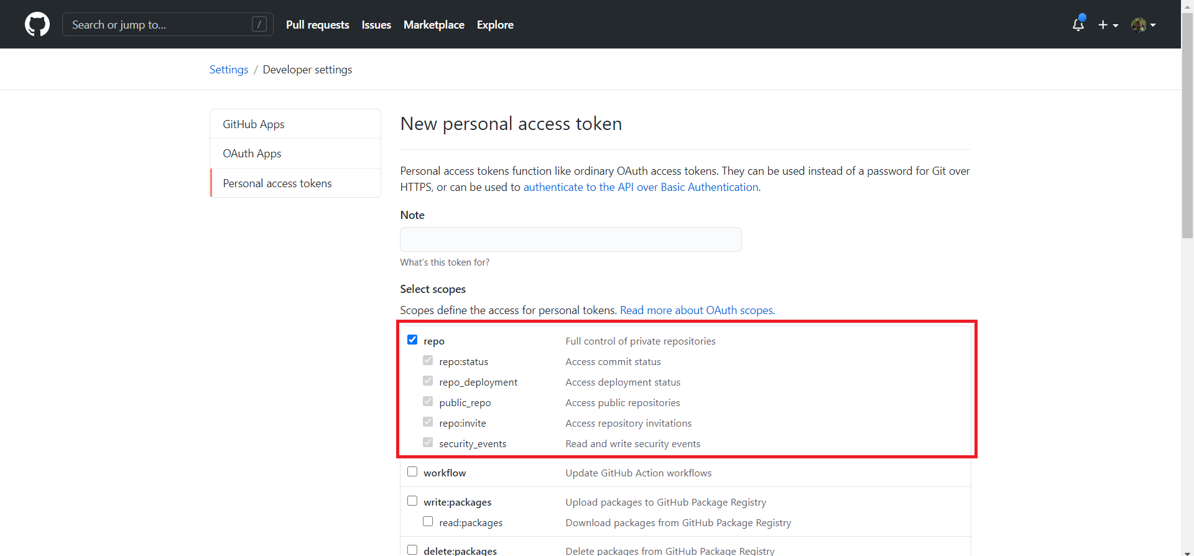Open the Basic Authentication API link
The width and height of the screenshot is (1194, 556).
(x=641, y=187)
